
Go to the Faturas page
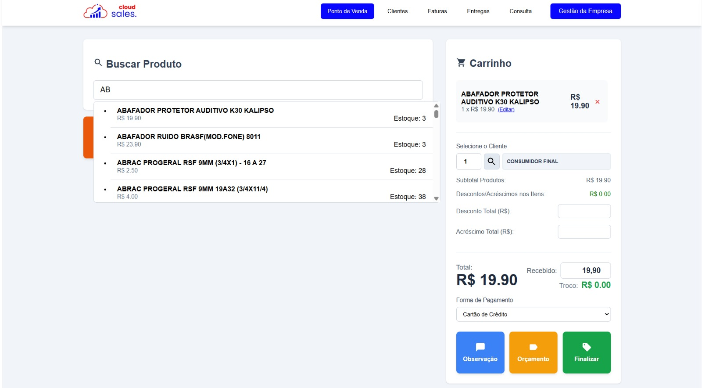(437, 11)
